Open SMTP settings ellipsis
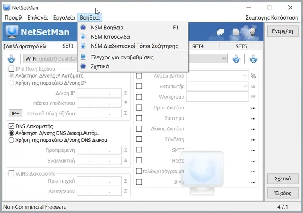The height and width of the screenshot is (213, 303). [253, 150]
